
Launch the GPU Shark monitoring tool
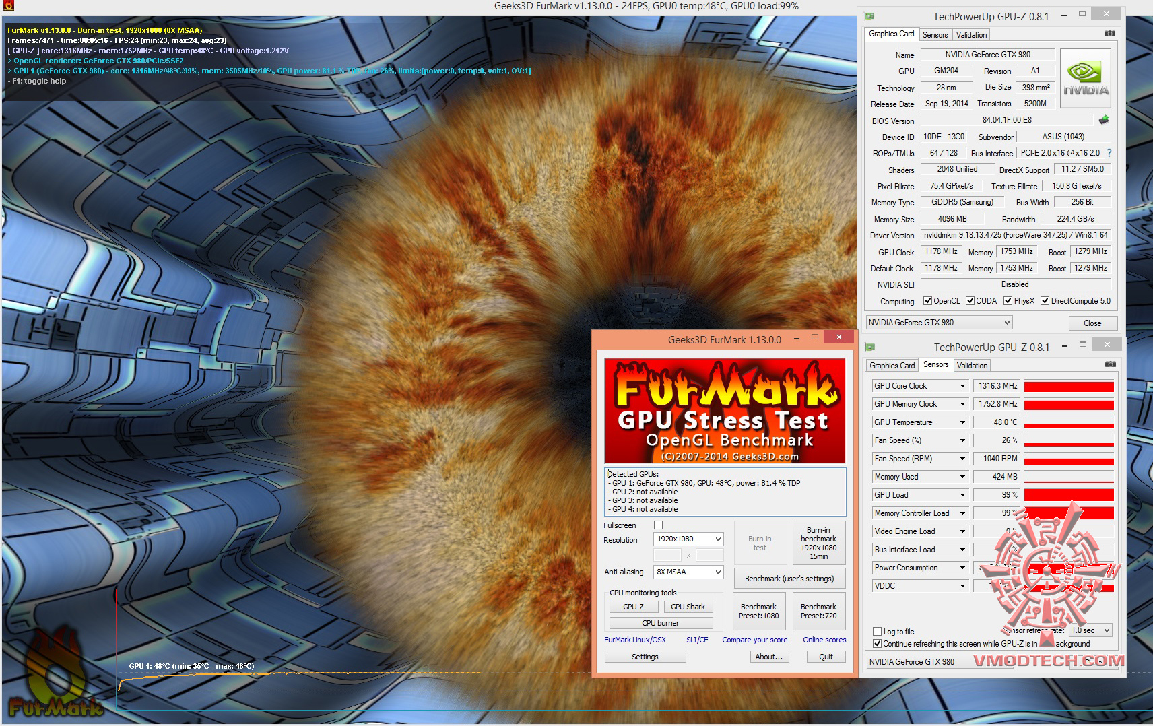pyautogui.click(x=688, y=607)
